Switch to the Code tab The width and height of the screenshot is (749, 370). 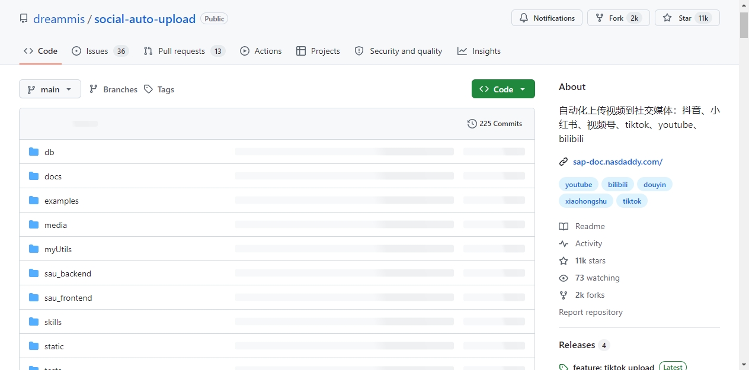(x=40, y=51)
